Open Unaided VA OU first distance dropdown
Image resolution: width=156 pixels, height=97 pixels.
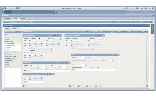tap(75, 46)
